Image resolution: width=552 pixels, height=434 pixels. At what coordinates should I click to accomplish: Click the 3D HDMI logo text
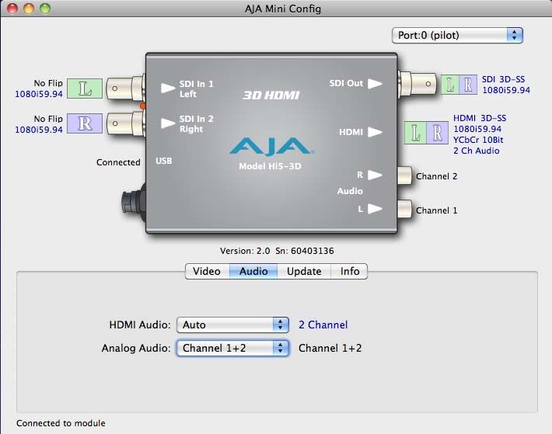(x=271, y=95)
